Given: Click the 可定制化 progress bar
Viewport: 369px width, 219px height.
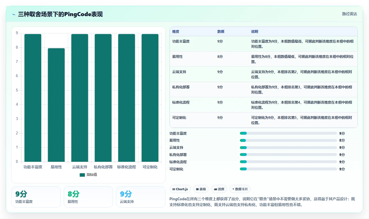Looking at the screenshot, I should [288, 169].
